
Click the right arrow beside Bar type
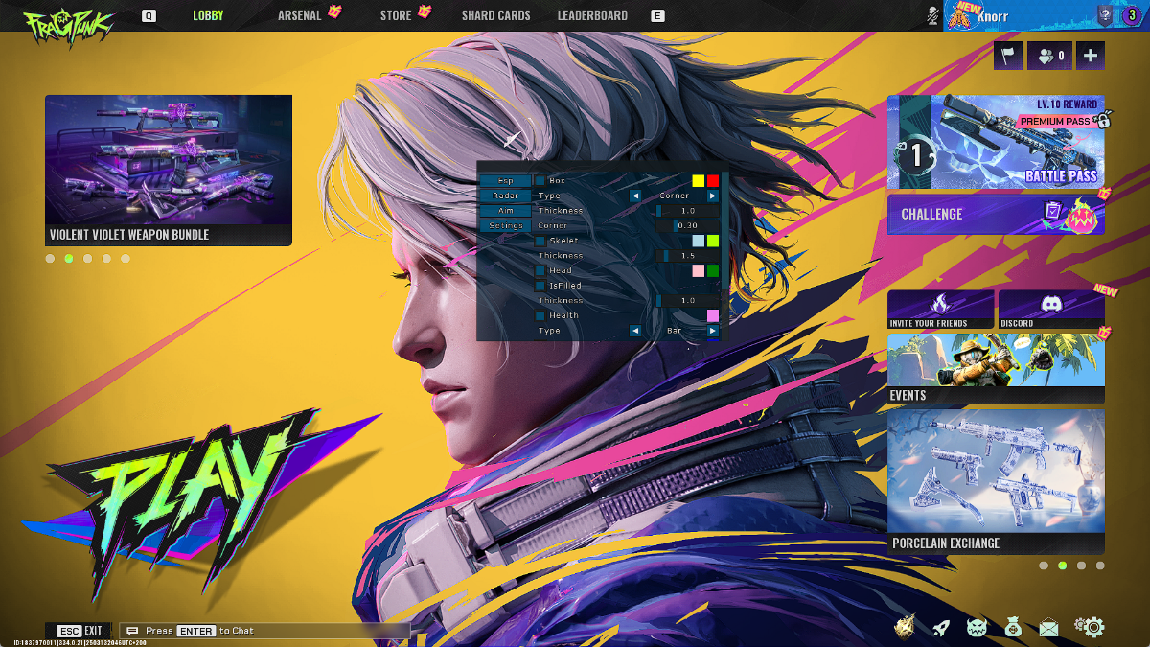point(712,331)
